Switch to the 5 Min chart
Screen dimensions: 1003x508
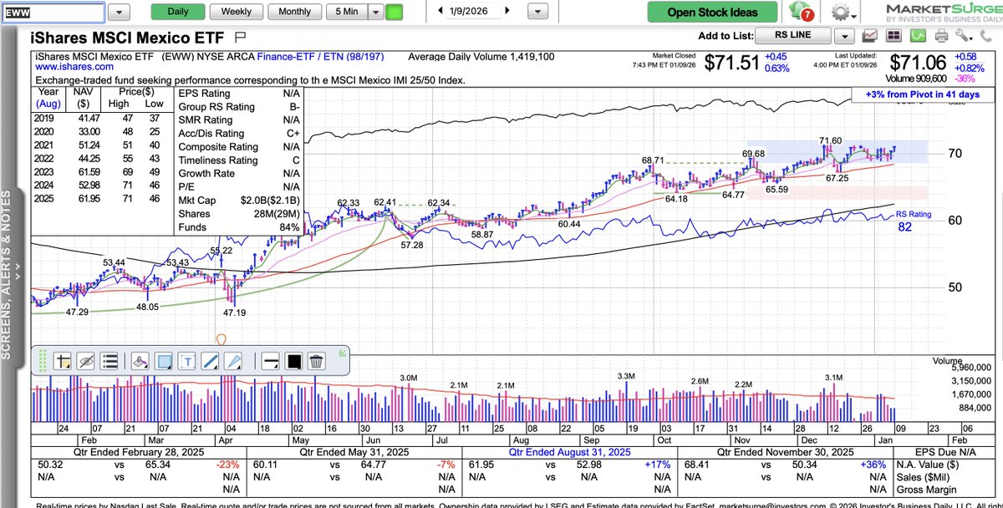click(x=347, y=12)
